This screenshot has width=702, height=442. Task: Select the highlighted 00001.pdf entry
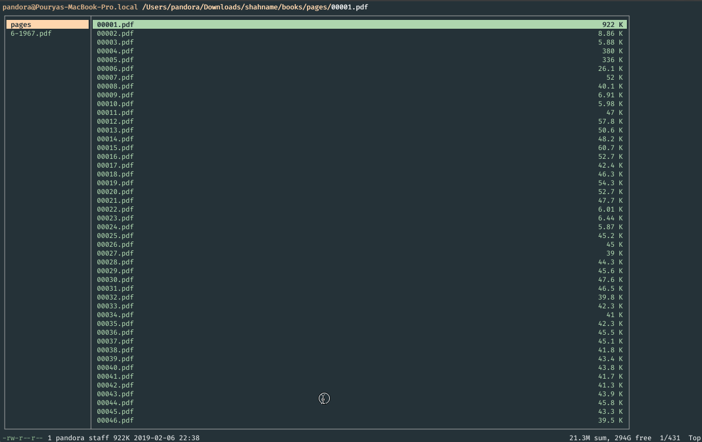point(114,24)
